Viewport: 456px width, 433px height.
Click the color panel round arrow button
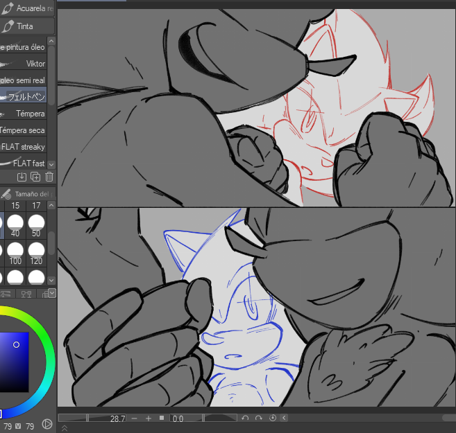[47, 424]
